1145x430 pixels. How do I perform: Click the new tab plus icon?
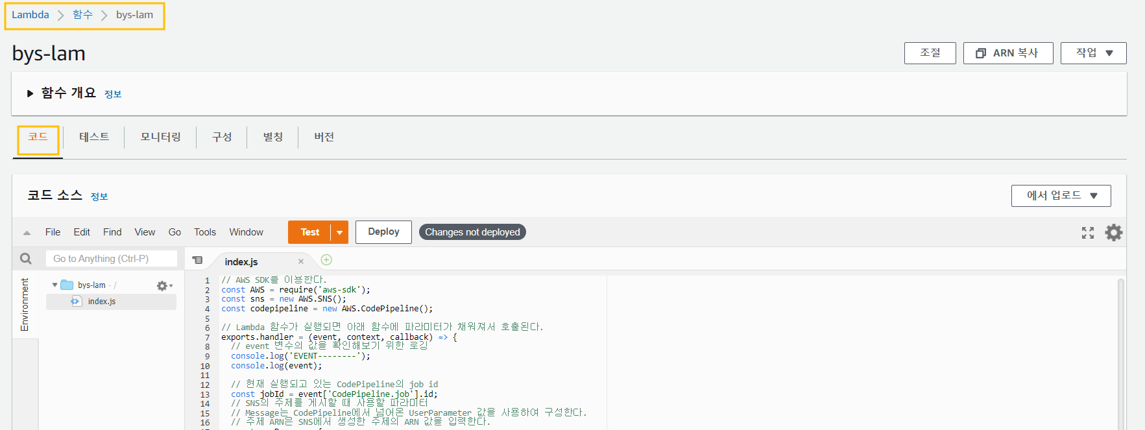[x=326, y=259]
